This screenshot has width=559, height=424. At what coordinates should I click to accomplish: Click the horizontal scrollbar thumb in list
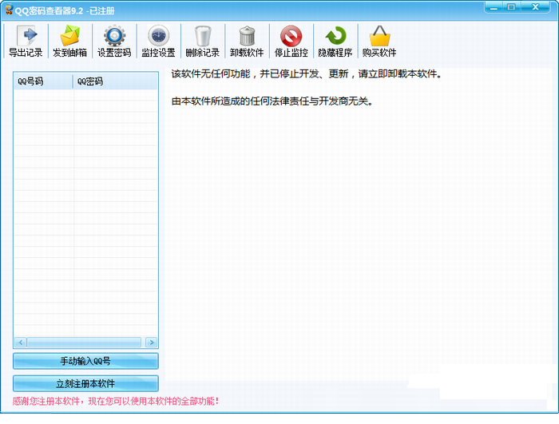pos(84,343)
